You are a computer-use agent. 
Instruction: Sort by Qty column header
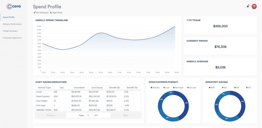click(62, 88)
